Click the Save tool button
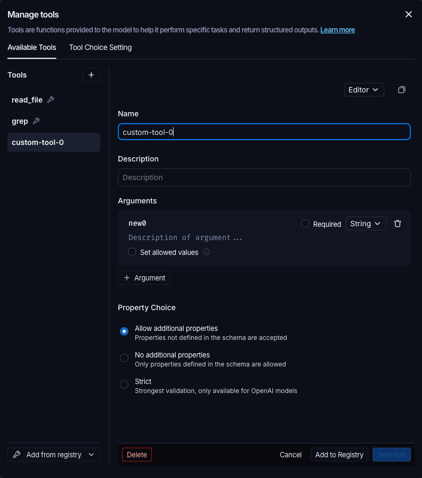Image resolution: width=422 pixels, height=478 pixels. tap(392, 455)
